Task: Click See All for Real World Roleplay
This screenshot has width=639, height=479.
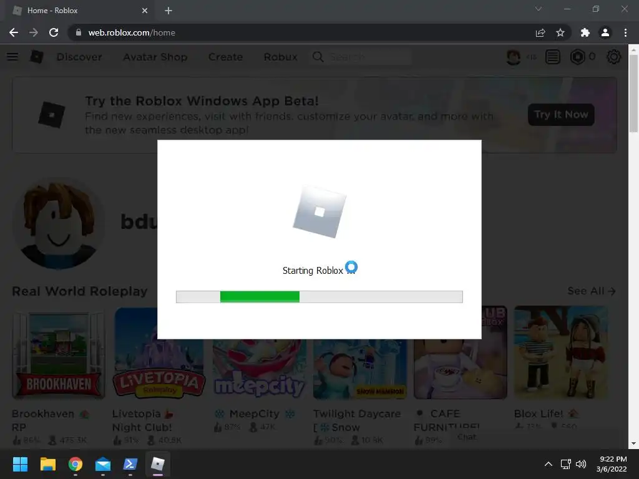Action: (592, 291)
